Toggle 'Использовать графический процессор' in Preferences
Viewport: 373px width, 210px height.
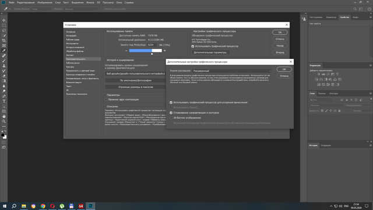(x=193, y=46)
